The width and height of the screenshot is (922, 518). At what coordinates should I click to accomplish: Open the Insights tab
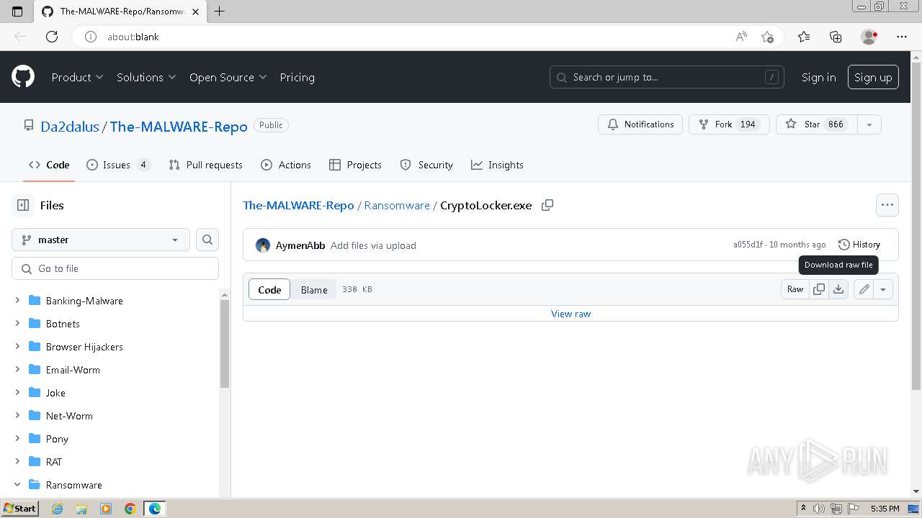coord(497,165)
